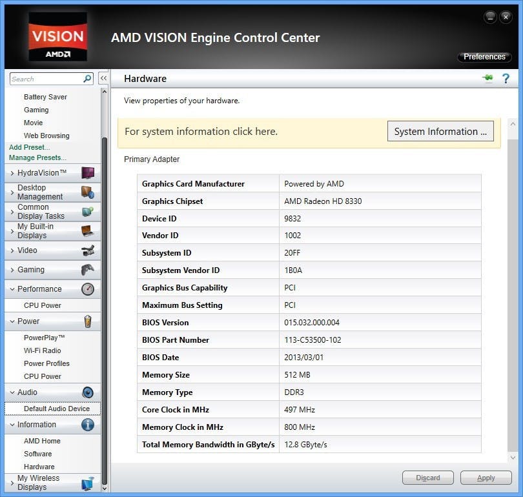Open the Software information page
The image size is (523, 497).
[37, 454]
